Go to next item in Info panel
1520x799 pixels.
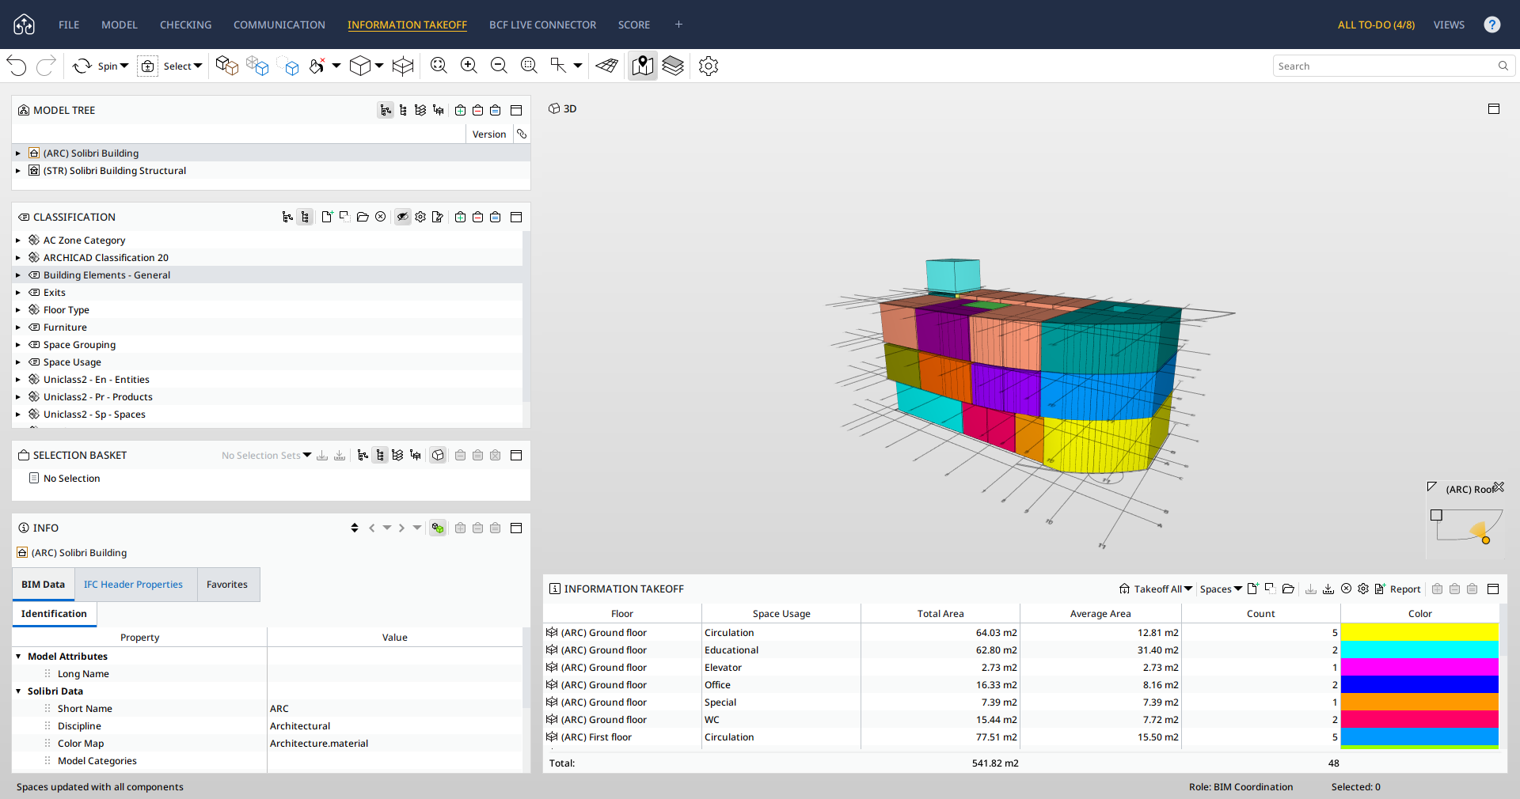(x=401, y=528)
